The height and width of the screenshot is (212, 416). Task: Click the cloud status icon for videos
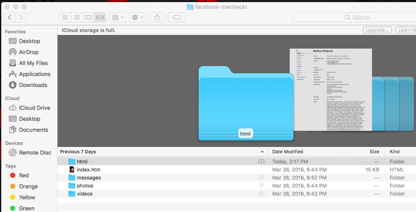coord(261,194)
